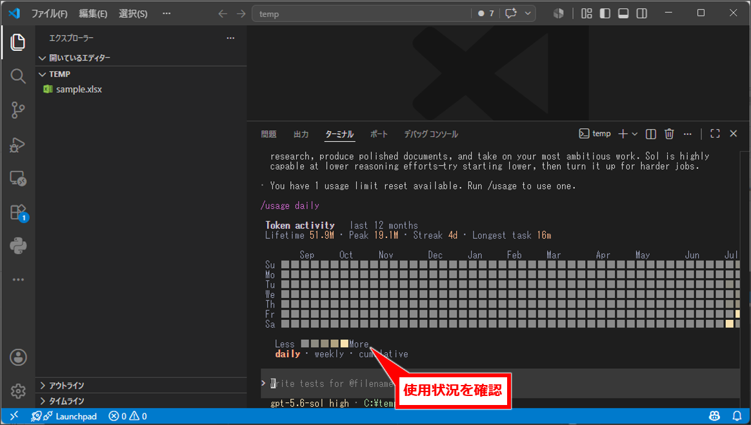Switch to the Debug Console tab (デバッグ コンソール)
Viewport: 751px width, 425px height.
click(431, 134)
